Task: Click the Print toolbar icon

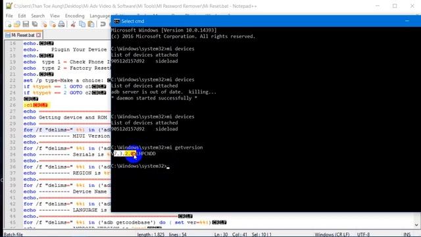Action: (x=61, y=24)
